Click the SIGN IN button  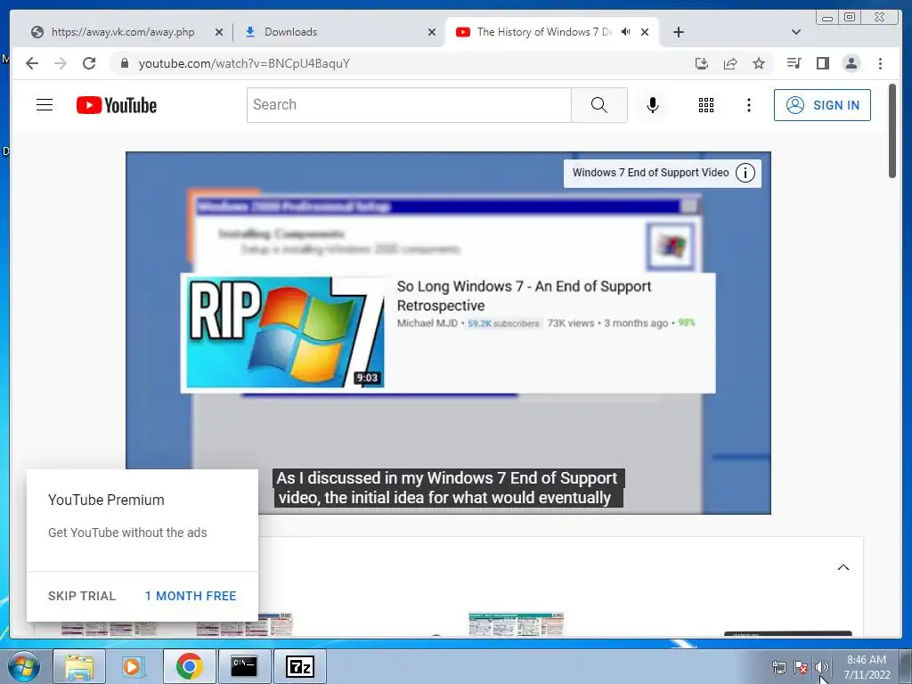coord(822,105)
